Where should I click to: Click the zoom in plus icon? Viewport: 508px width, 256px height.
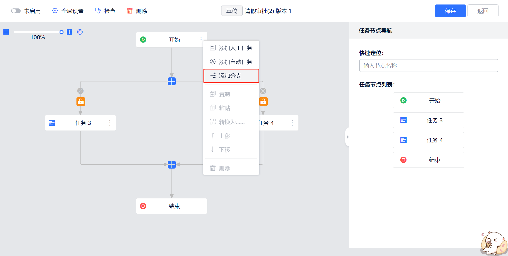point(70,32)
